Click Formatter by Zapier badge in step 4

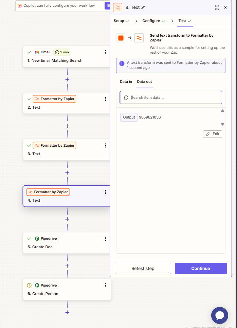point(48,192)
